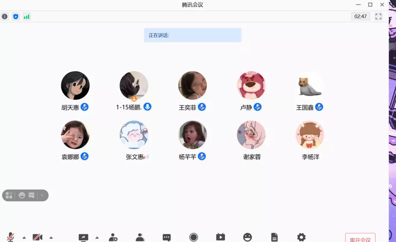Show meeting info via the info icon
396x242 pixels.
click(x=5, y=16)
